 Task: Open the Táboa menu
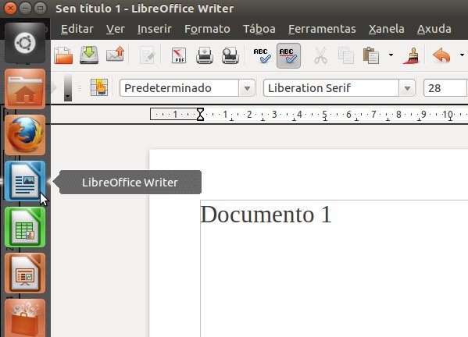click(259, 29)
